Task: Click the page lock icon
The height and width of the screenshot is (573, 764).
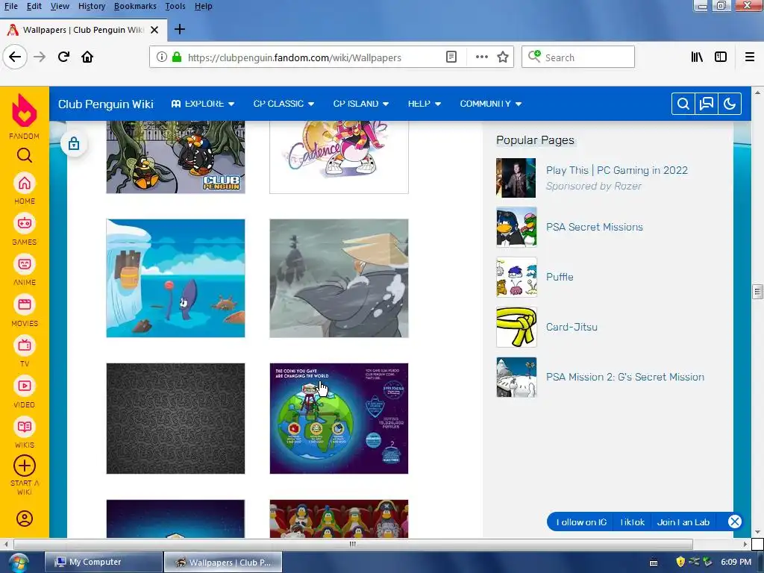Action: pyautogui.click(x=74, y=144)
